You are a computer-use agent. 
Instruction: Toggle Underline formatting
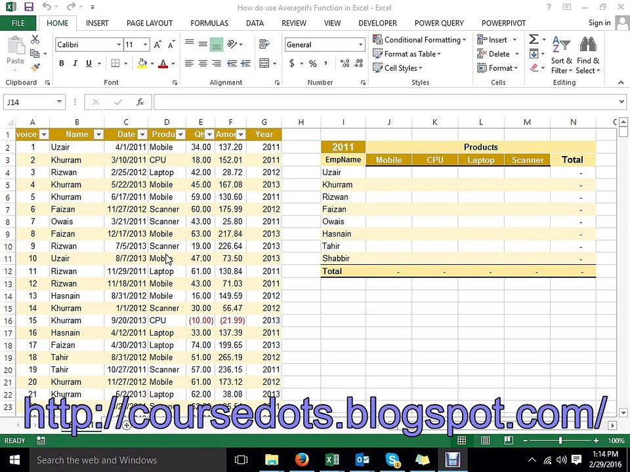pos(89,64)
